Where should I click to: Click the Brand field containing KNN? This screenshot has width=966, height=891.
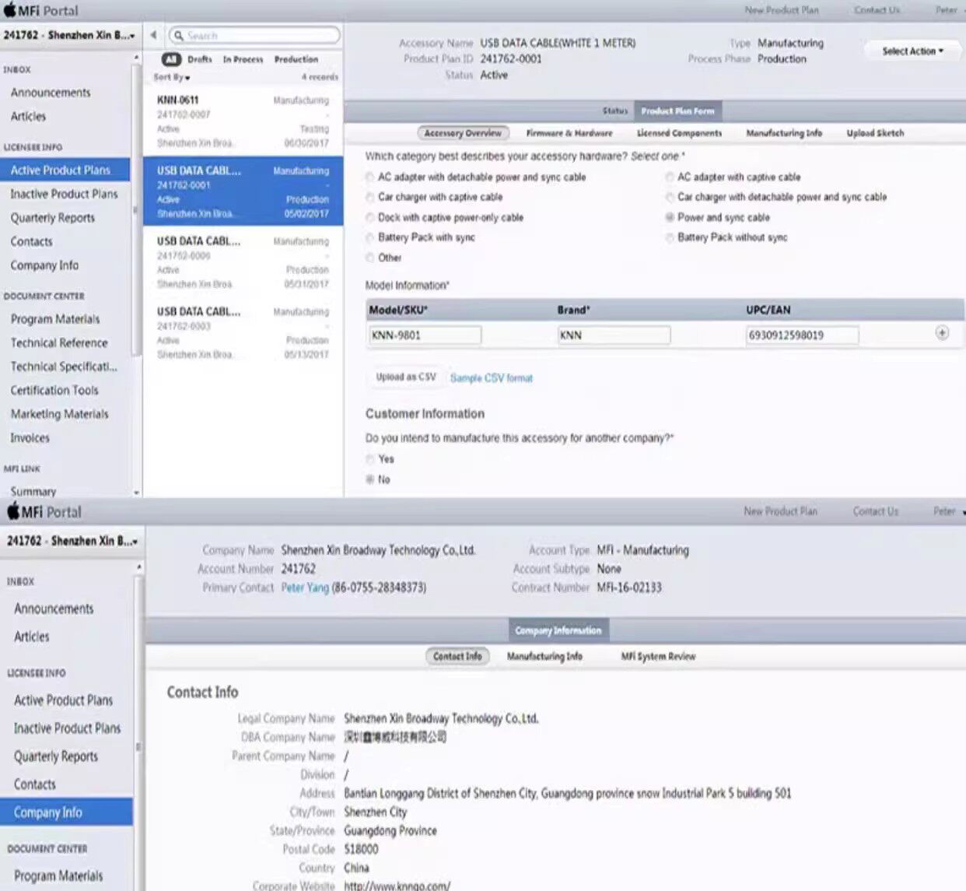(x=614, y=335)
